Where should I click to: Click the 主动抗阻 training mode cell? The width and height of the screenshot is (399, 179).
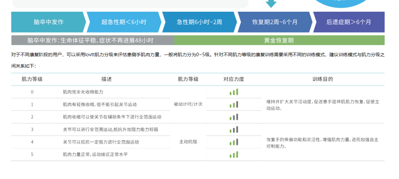tap(188, 142)
